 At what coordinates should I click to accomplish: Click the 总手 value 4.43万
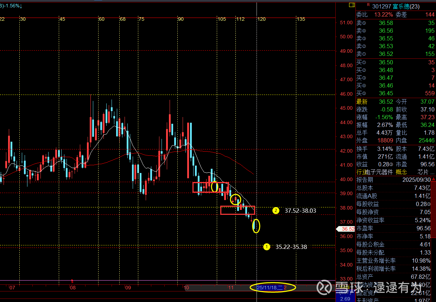[384, 133]
